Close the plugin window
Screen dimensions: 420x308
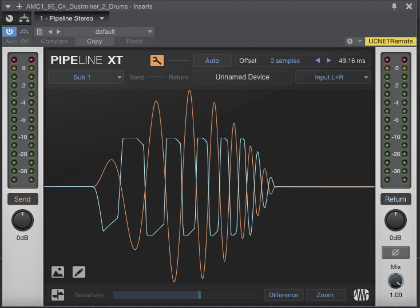click(x=409, y=6)
